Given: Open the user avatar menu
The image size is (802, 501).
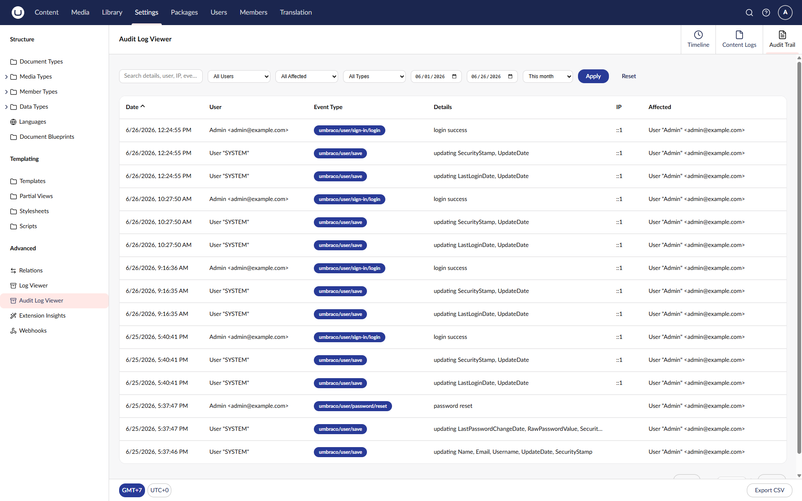Looking at the screenshot, I should click(785, 13).
